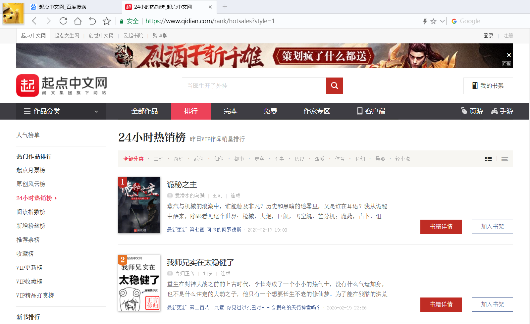Open my bookshelf via the book icon
Viewport: 530px width, 324px height.
pos(476,85)
